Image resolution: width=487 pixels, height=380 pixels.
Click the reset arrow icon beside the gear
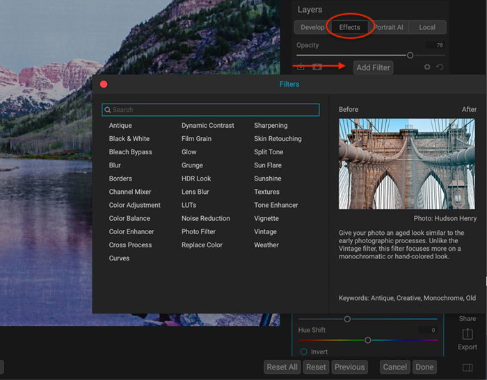coord(440,67)
